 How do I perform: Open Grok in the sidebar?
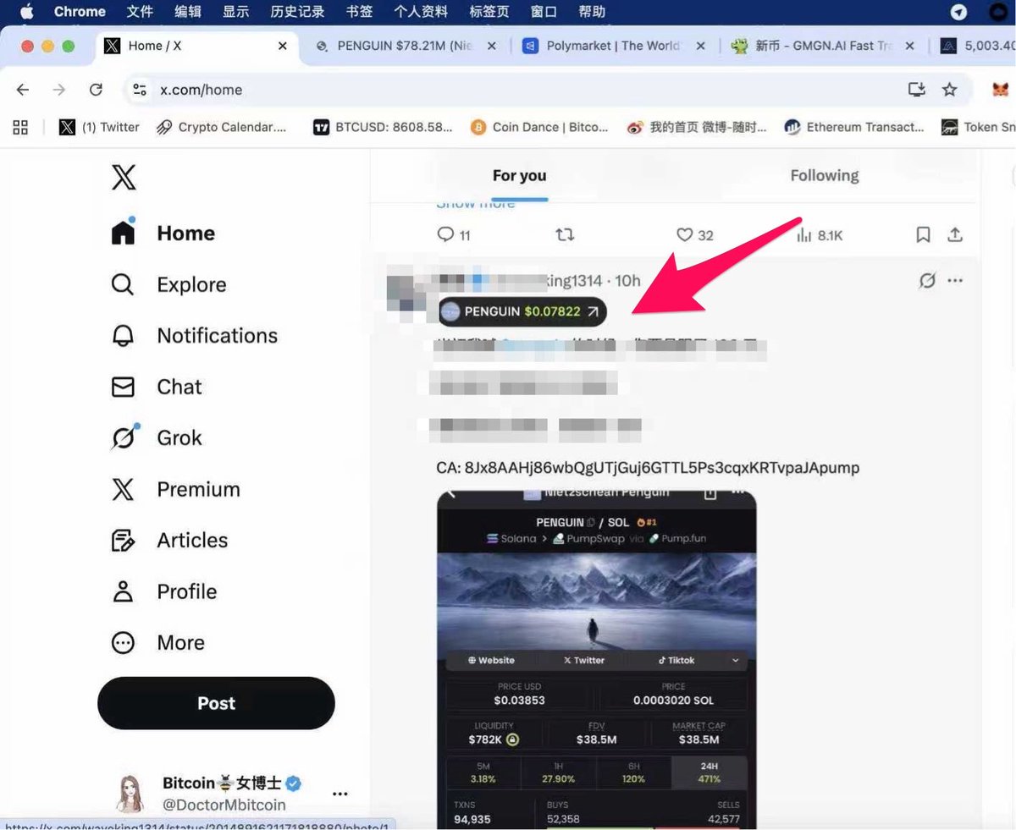click(157, 438)
